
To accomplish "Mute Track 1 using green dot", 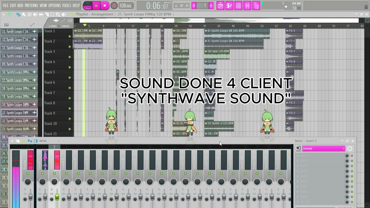I will tap(69, 36).
